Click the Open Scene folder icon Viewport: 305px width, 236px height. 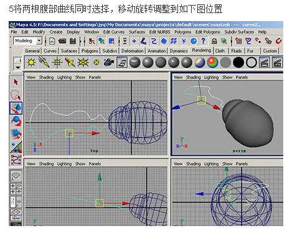tap(62, 41)
